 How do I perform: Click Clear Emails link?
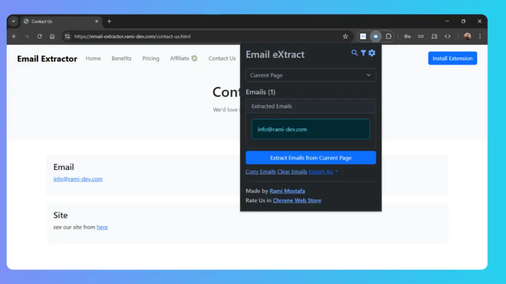[292, 171]
